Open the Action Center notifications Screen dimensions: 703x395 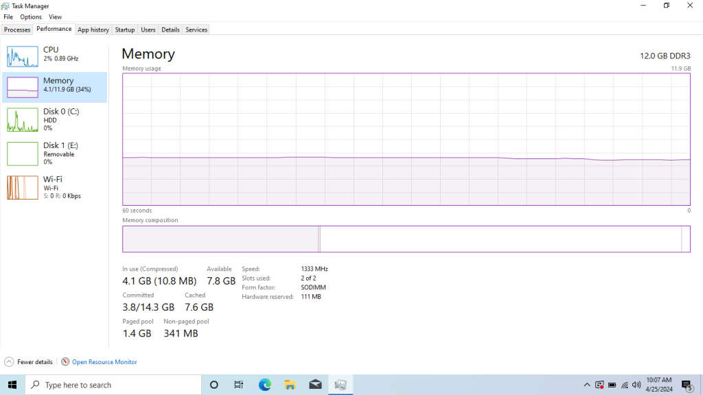click(685, 385)
